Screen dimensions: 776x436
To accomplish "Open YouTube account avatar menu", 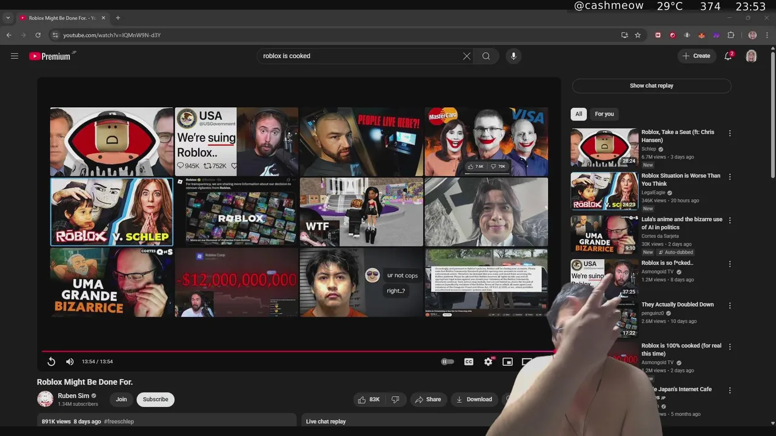I will [x=751, y=56].
